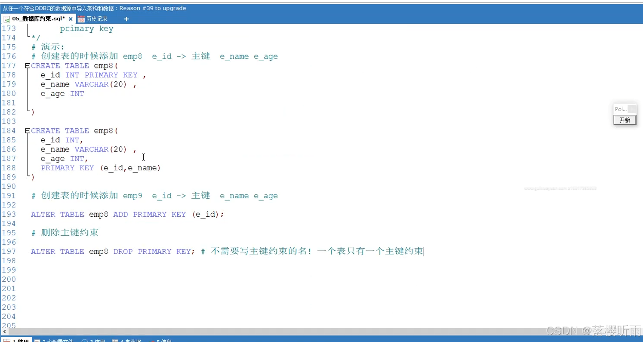Viewport: 643px width, 342px height.
Task: Click the '# 演示:' comment line
Action: pyautogui.click(x=48, y=47)
